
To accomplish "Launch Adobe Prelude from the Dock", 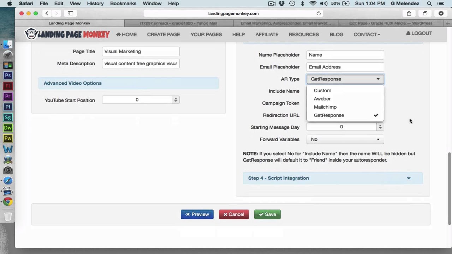I will [8, 107].
